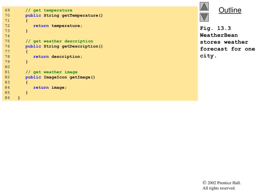Click 'All rights reserved.' footer text
The width and height of the screenshot is (258, 193).
tap(219, 188)
